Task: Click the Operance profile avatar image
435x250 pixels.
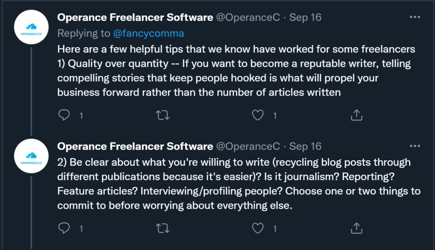Action: (x=31, y=27)
